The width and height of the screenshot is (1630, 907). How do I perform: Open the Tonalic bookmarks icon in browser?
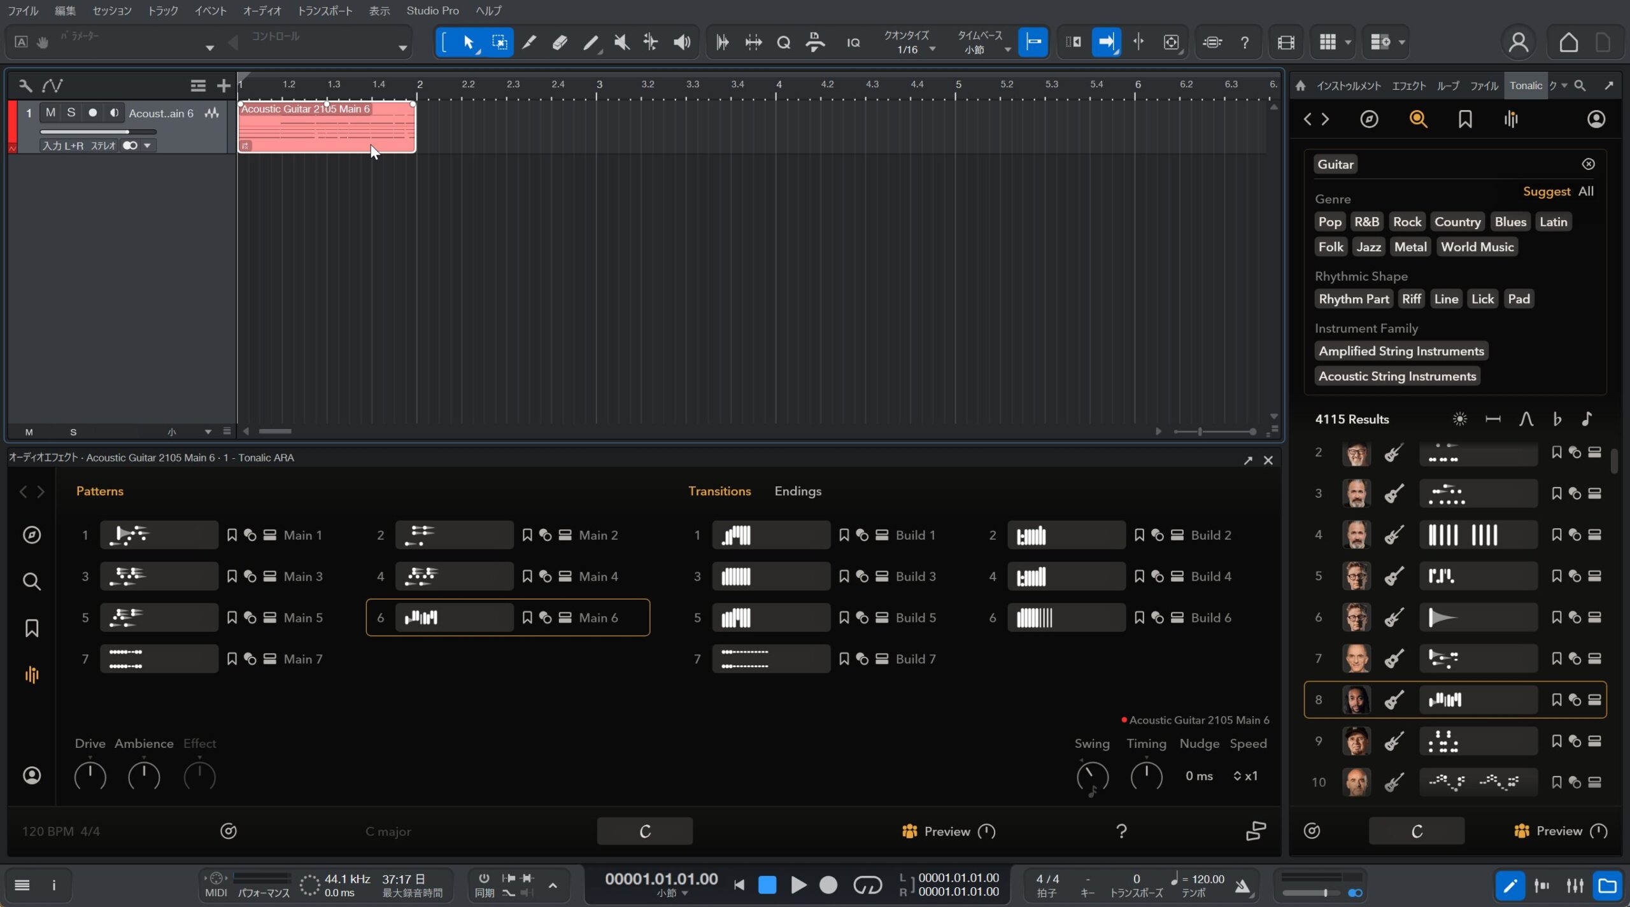tap(1465, 119)
